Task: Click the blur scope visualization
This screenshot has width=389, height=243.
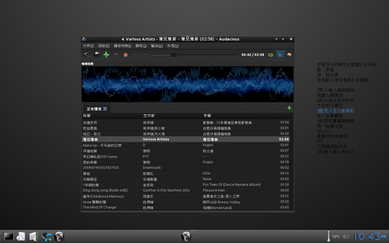Action: coord(187,84)
